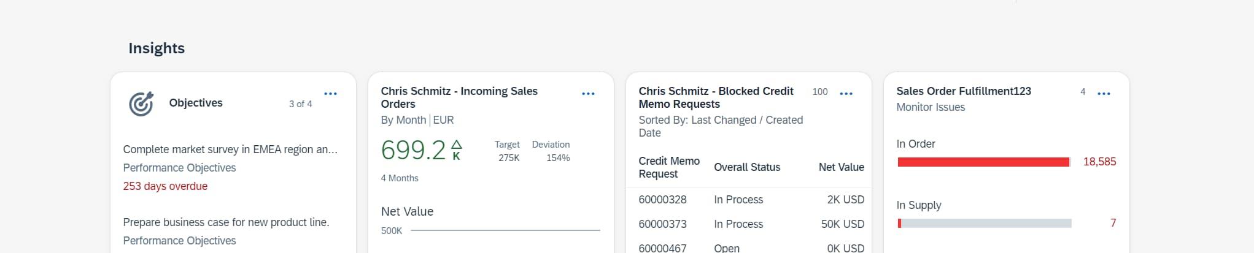The image size is (1254, 253).
Task: Open Blocked Credit Memo Requests overflow menu
Action: 846,94
